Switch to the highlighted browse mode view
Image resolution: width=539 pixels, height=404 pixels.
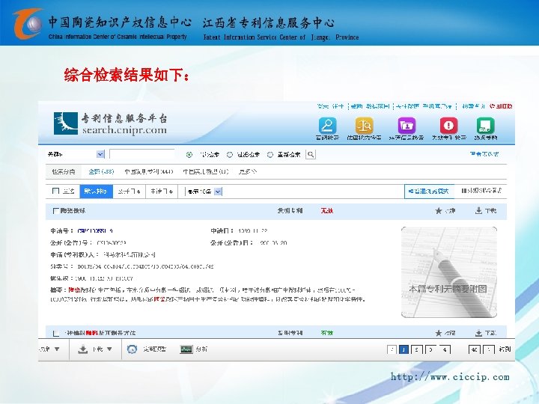(429, 192)
